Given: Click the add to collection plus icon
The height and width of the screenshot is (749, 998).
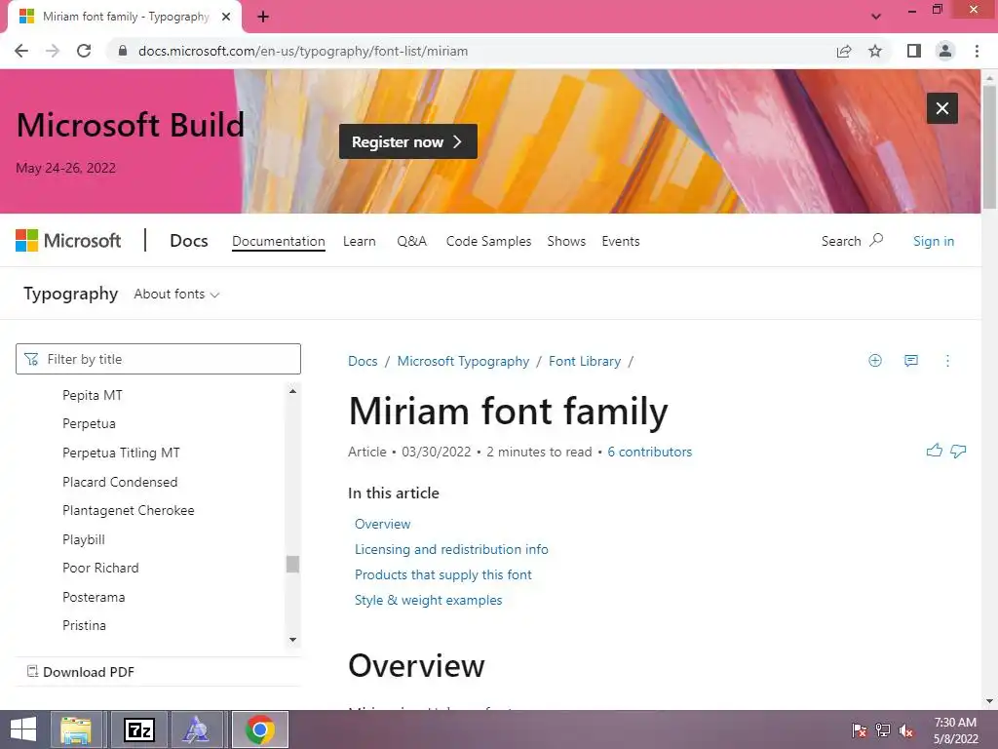Looking at the screenshot, I should pos(875,361).
